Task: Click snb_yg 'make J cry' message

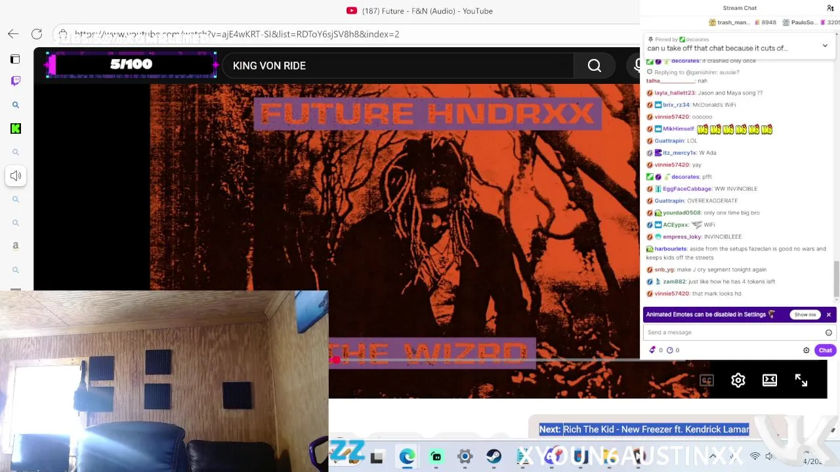Action: pos(706,269)
